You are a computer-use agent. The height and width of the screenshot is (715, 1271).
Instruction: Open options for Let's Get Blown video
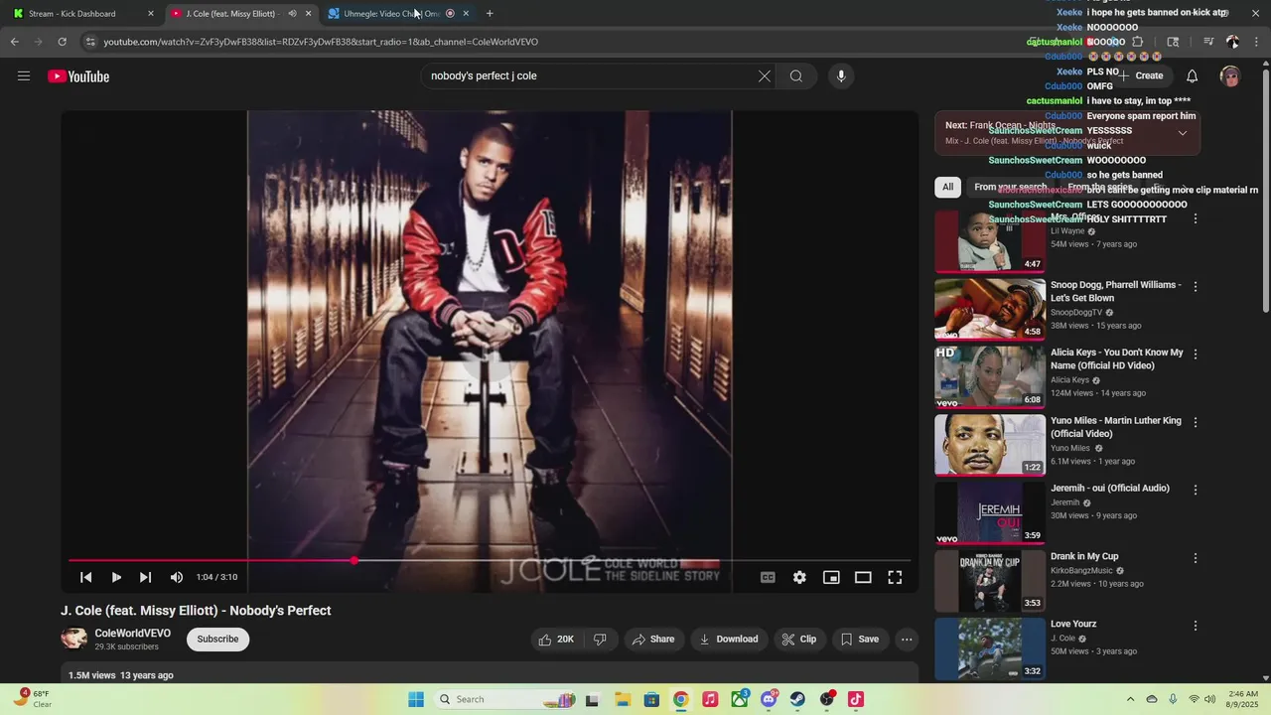point(1196,287)
